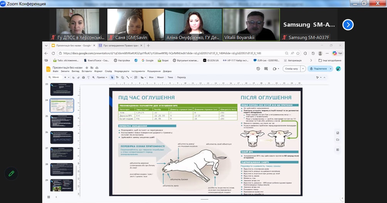Click the Zoom next participants arrow

tap(348, 25)
